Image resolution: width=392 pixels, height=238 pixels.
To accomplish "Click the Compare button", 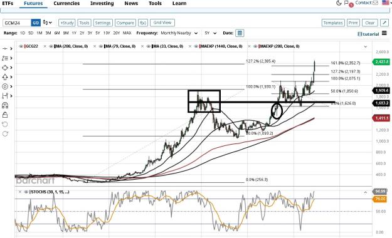I will coord(125,23).
